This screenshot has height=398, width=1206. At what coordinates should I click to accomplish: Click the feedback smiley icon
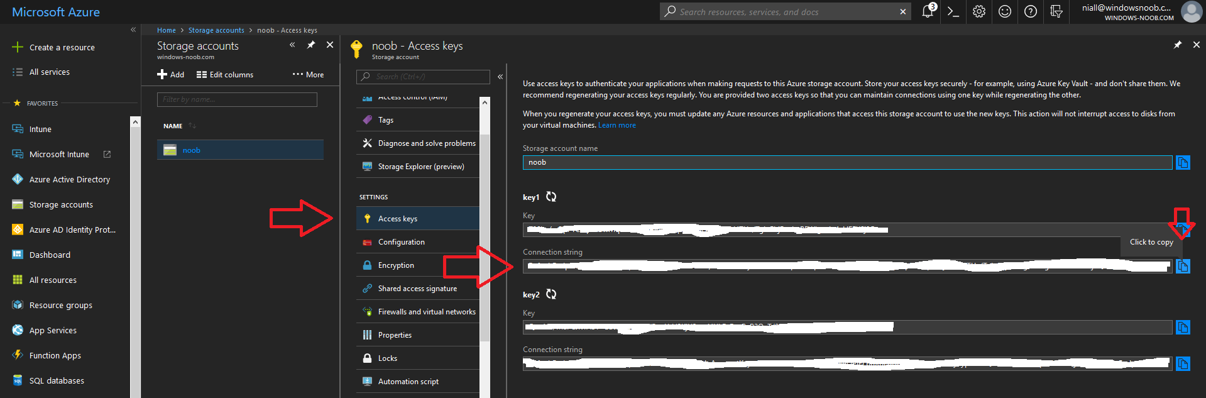click(x=1005, y=11)
